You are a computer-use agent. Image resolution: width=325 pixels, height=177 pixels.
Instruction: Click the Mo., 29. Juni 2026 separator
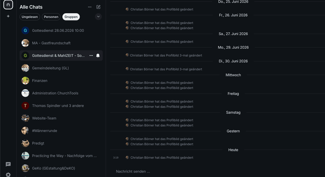point(233,47)
